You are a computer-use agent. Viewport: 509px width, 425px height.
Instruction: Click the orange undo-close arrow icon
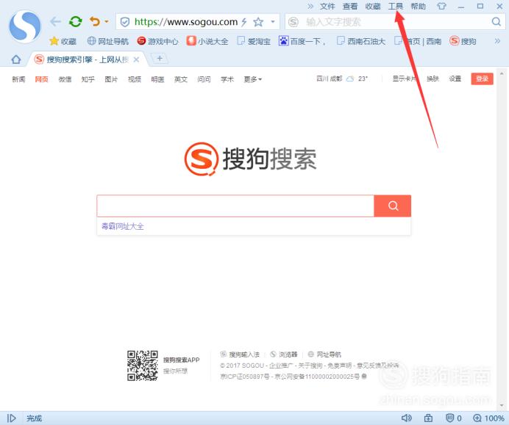pos(95,21)
